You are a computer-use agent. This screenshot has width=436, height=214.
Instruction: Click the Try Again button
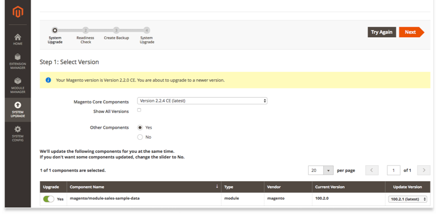click(x=382, y=32)
